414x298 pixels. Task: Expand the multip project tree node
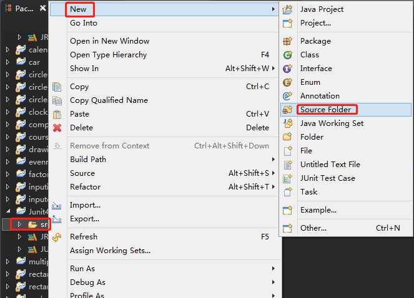(x=7, y=261)
